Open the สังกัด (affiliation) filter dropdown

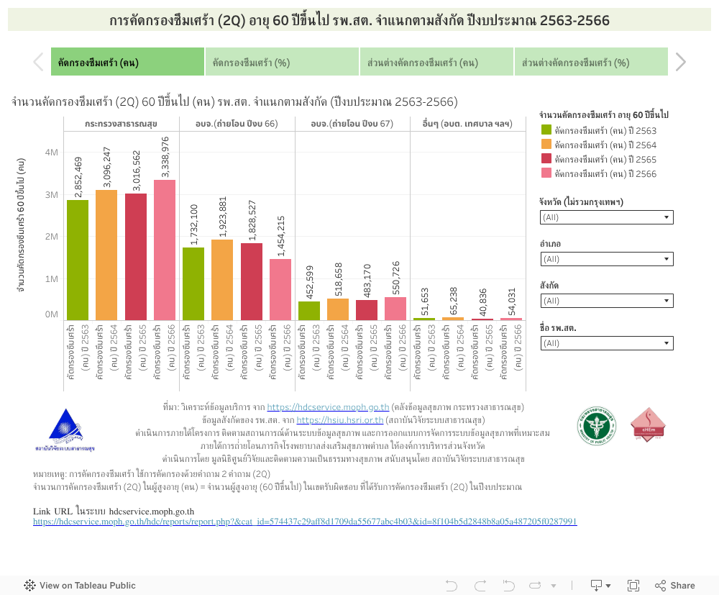(606, 301)
